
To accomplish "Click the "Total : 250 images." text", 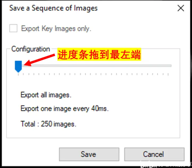I will click(49, 124).
